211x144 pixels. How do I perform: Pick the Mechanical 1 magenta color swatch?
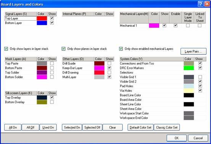point(154,26)
